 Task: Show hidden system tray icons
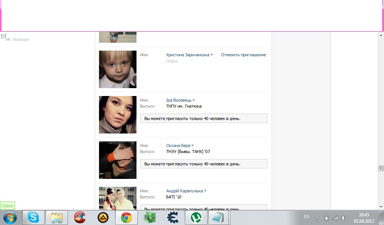[317, 218]
